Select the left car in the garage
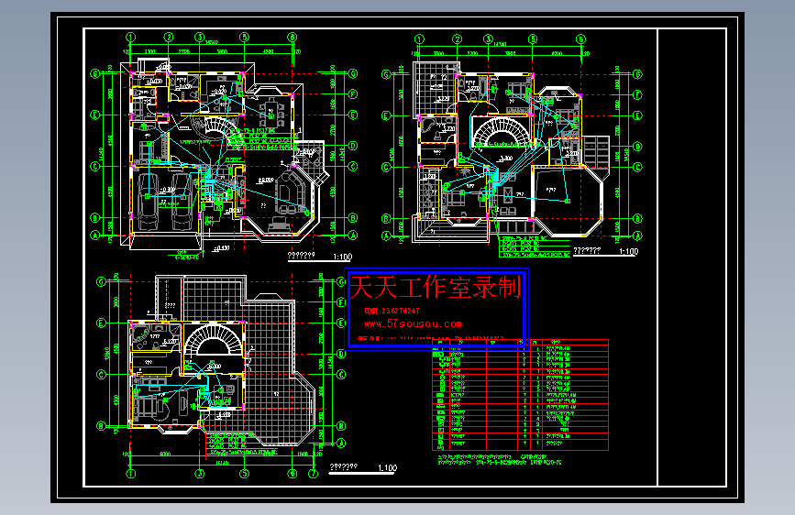The height and width of the screenshot is (515, 795). pyautogui.click(x=148, y=202)
